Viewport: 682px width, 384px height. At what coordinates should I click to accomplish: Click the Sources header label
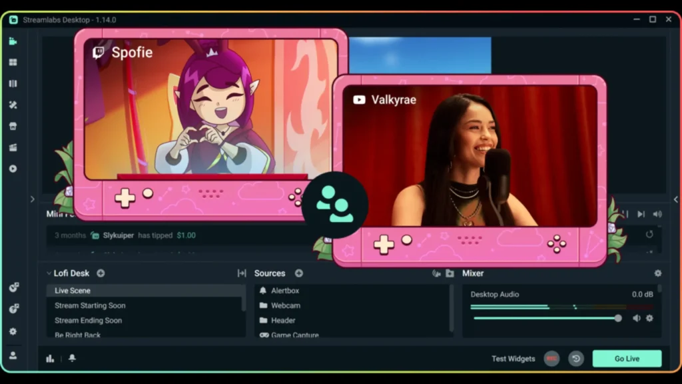pyautogui.click(x=270, y=273)
